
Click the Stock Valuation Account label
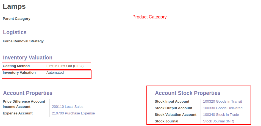point(176,115)
